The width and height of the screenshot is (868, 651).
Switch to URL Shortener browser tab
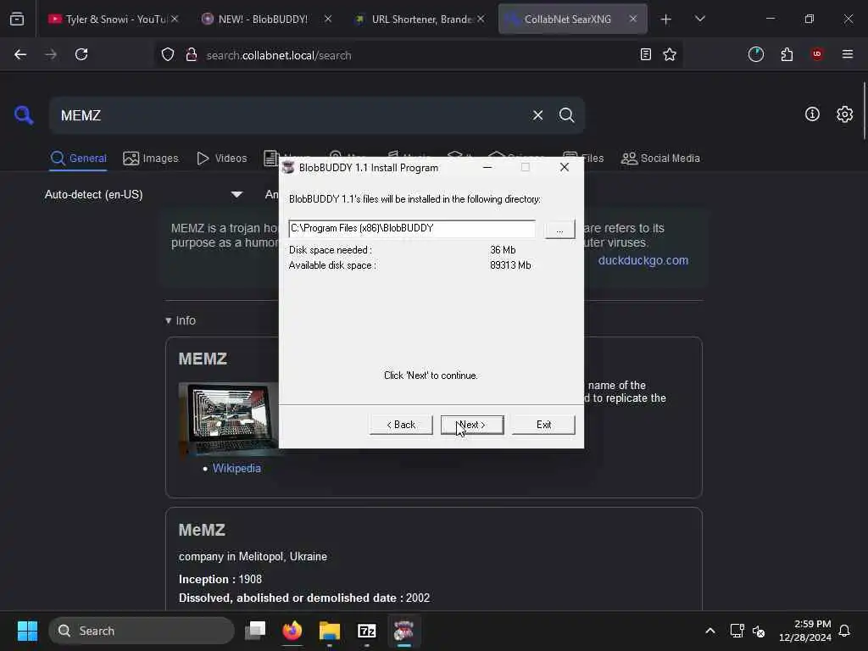coord(414,19)
